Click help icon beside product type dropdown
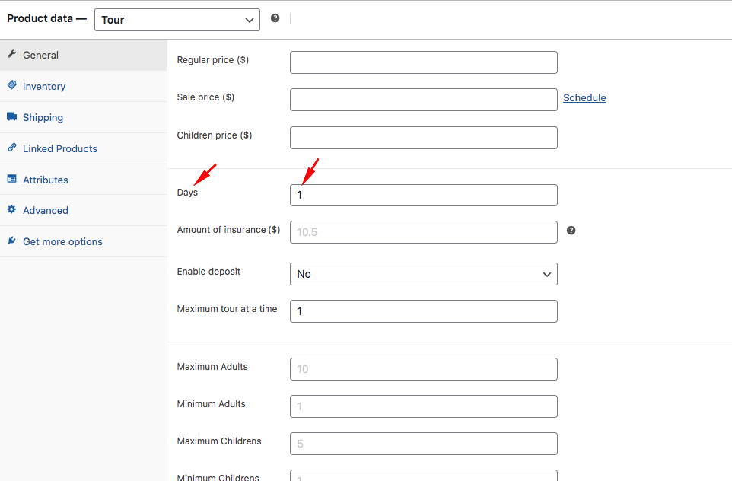The image size is (732, 481). point(275,18)
